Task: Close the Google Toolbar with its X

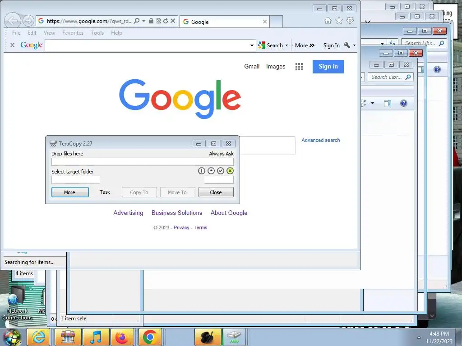Action: click(x=12, y=45)
